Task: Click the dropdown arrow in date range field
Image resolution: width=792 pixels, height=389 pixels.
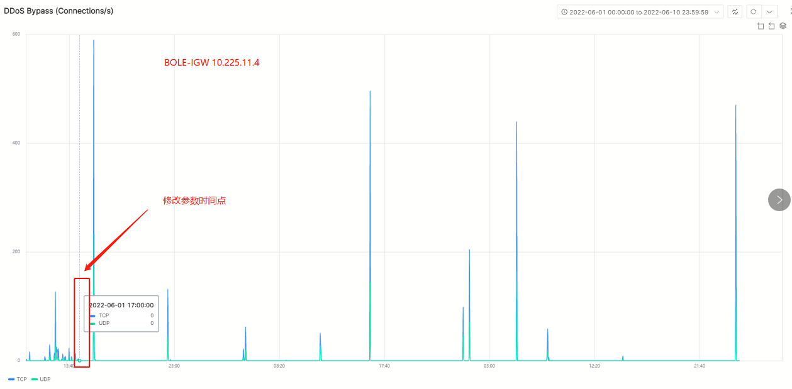Action: point(717,12)
